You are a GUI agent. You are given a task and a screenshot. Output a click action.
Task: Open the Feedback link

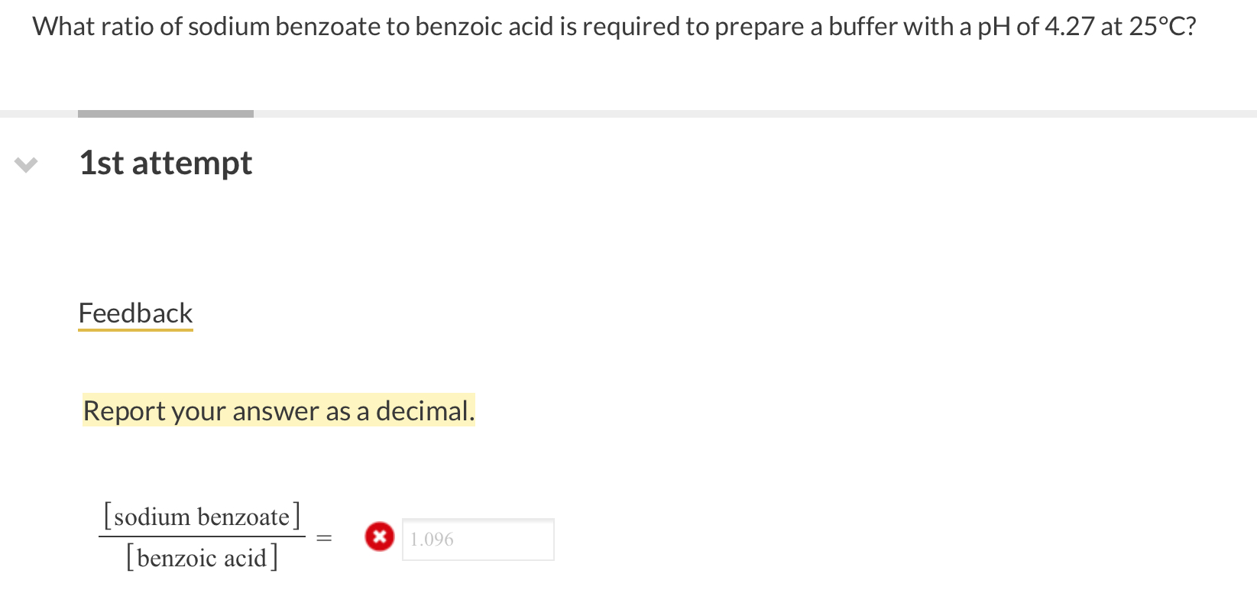(134, 313)
